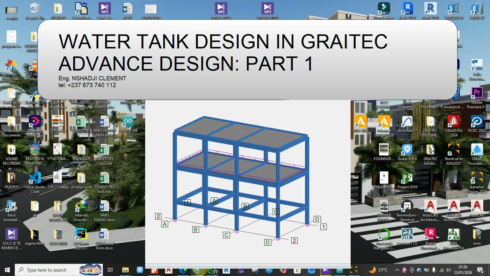Open DERNIER TONTO... desktop file
Viewport: 490px width, 276px height.
pyautogui.click(x=384, y=210)
